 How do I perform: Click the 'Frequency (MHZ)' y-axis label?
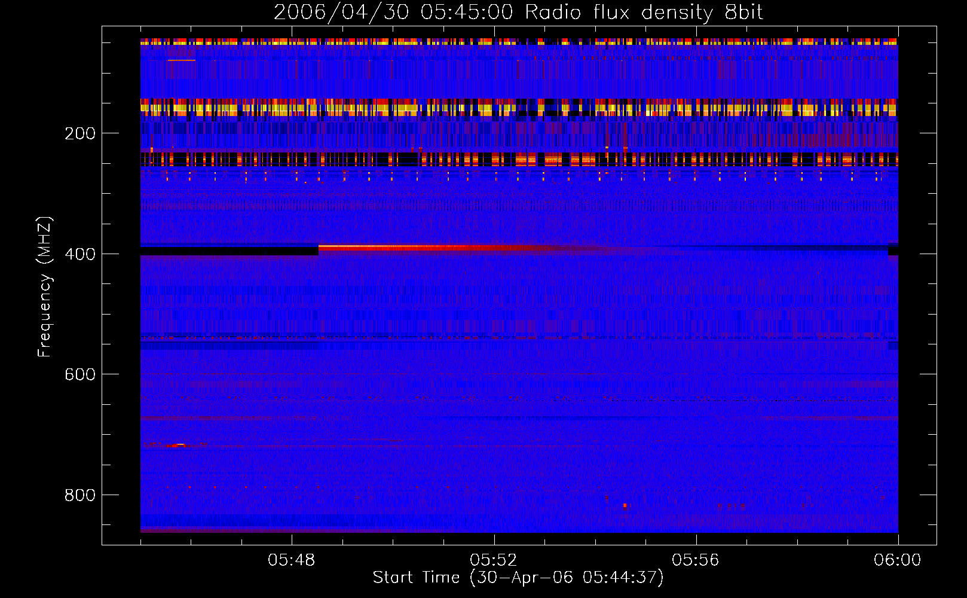click(x=44, y=286)
